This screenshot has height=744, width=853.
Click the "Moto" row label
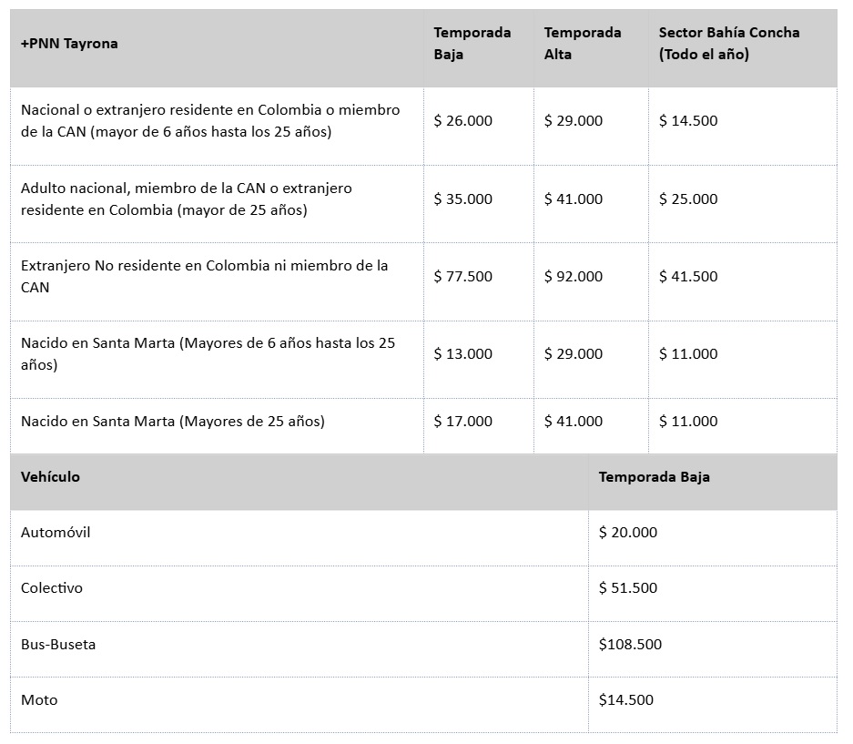(x=39, y=700)
